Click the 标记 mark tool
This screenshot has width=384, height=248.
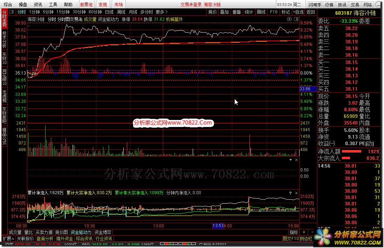coord(286,12)
